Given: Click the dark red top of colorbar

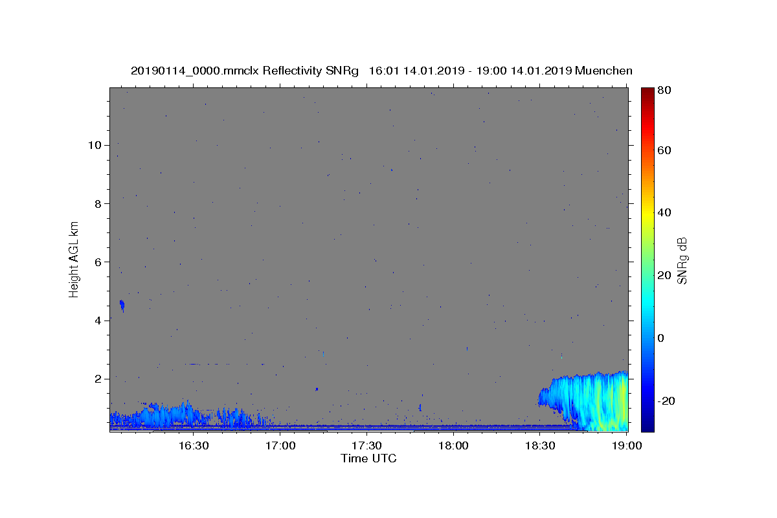Looking at the screenshot, I should pyautogui.click(x=647, y=94).
